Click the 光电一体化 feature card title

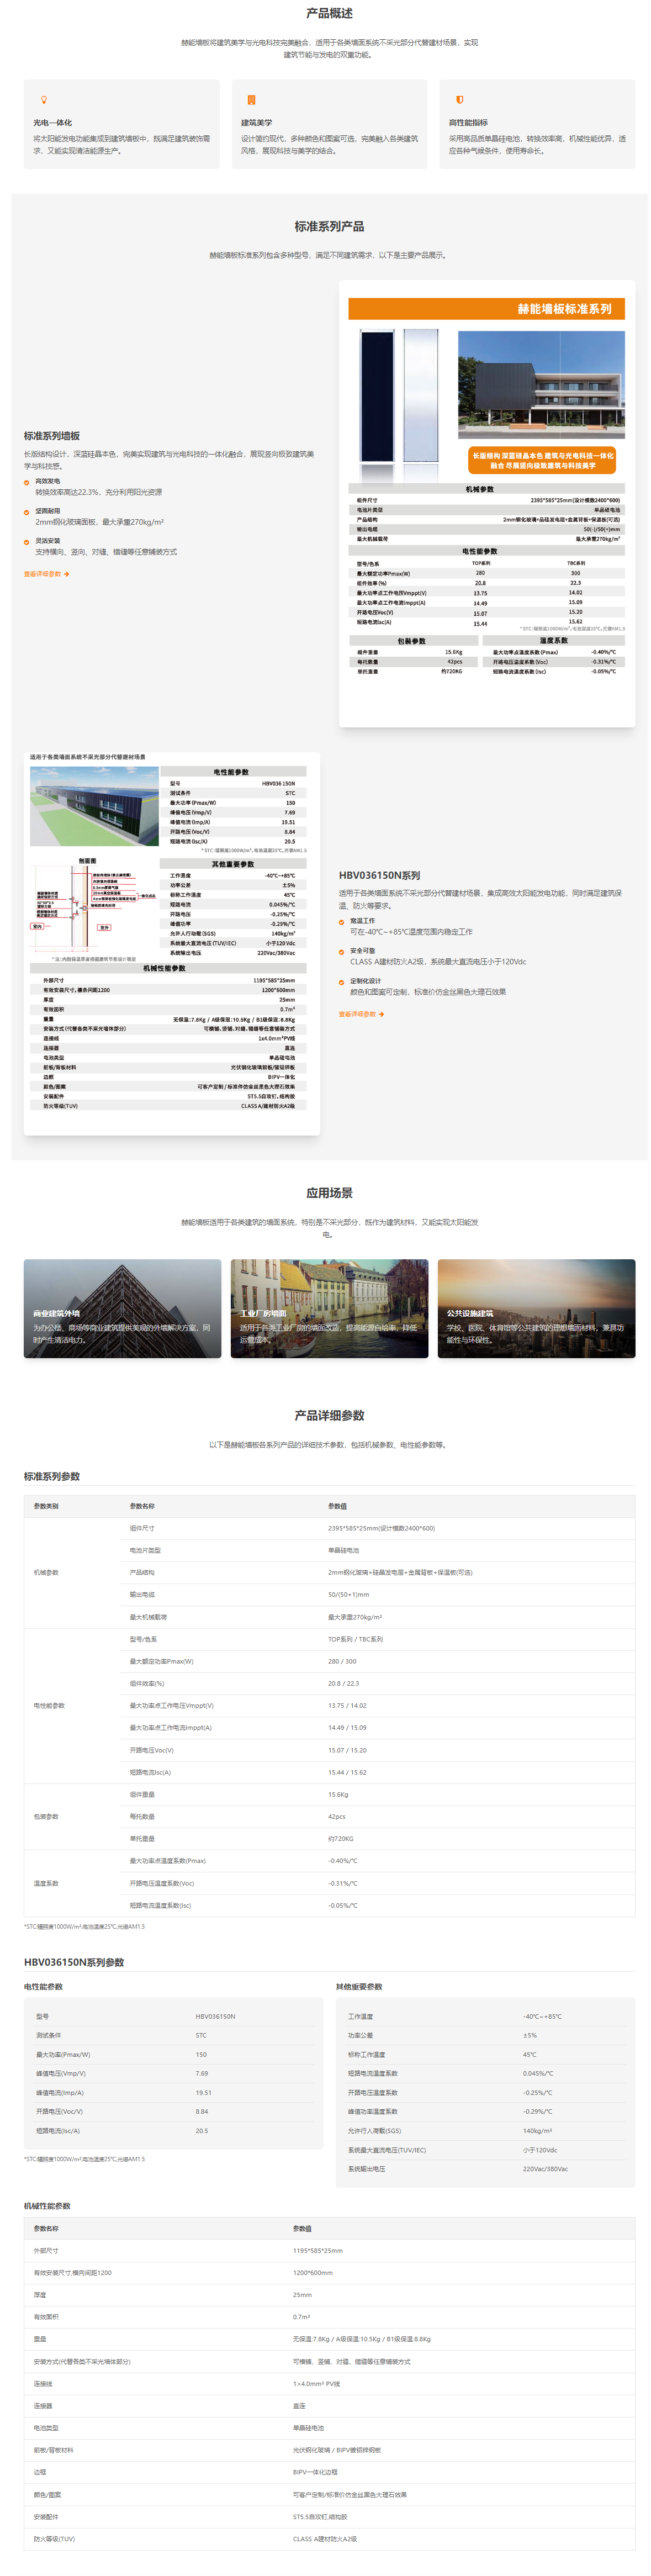53,123
